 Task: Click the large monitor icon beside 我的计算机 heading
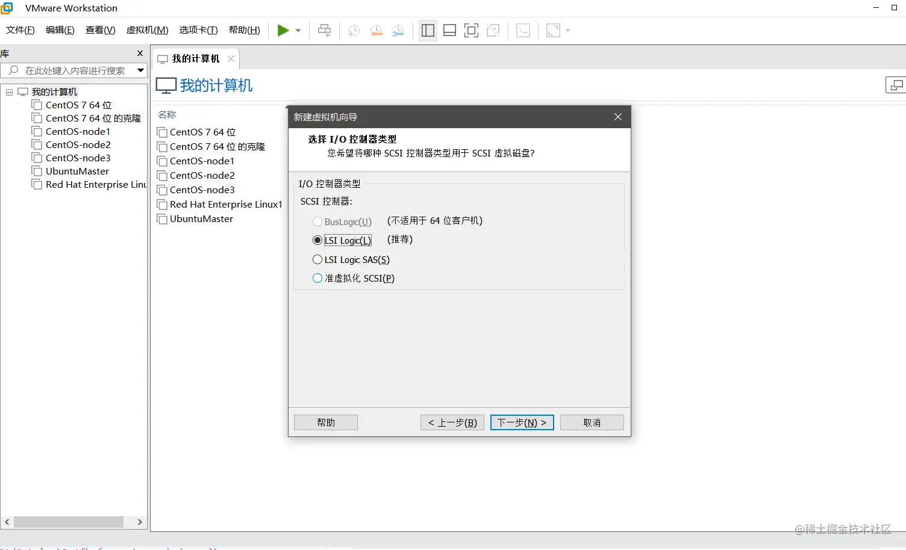[166, 85]
